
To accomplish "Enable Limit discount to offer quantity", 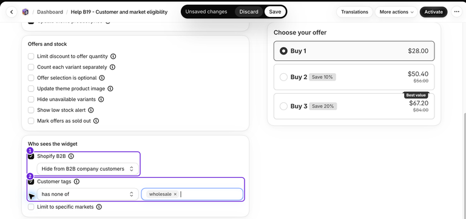I will click(31, 56).
